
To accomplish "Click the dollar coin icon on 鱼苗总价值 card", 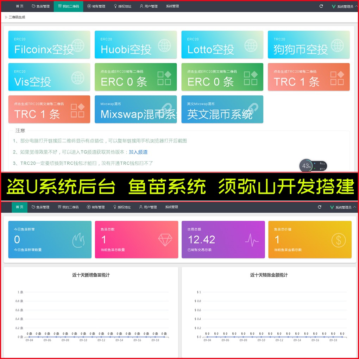I will (x=338, y=240).
